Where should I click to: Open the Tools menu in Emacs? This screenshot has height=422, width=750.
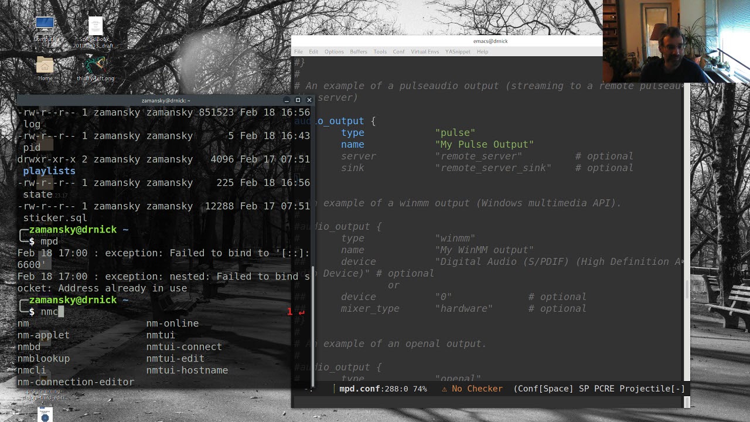[380, 52]
